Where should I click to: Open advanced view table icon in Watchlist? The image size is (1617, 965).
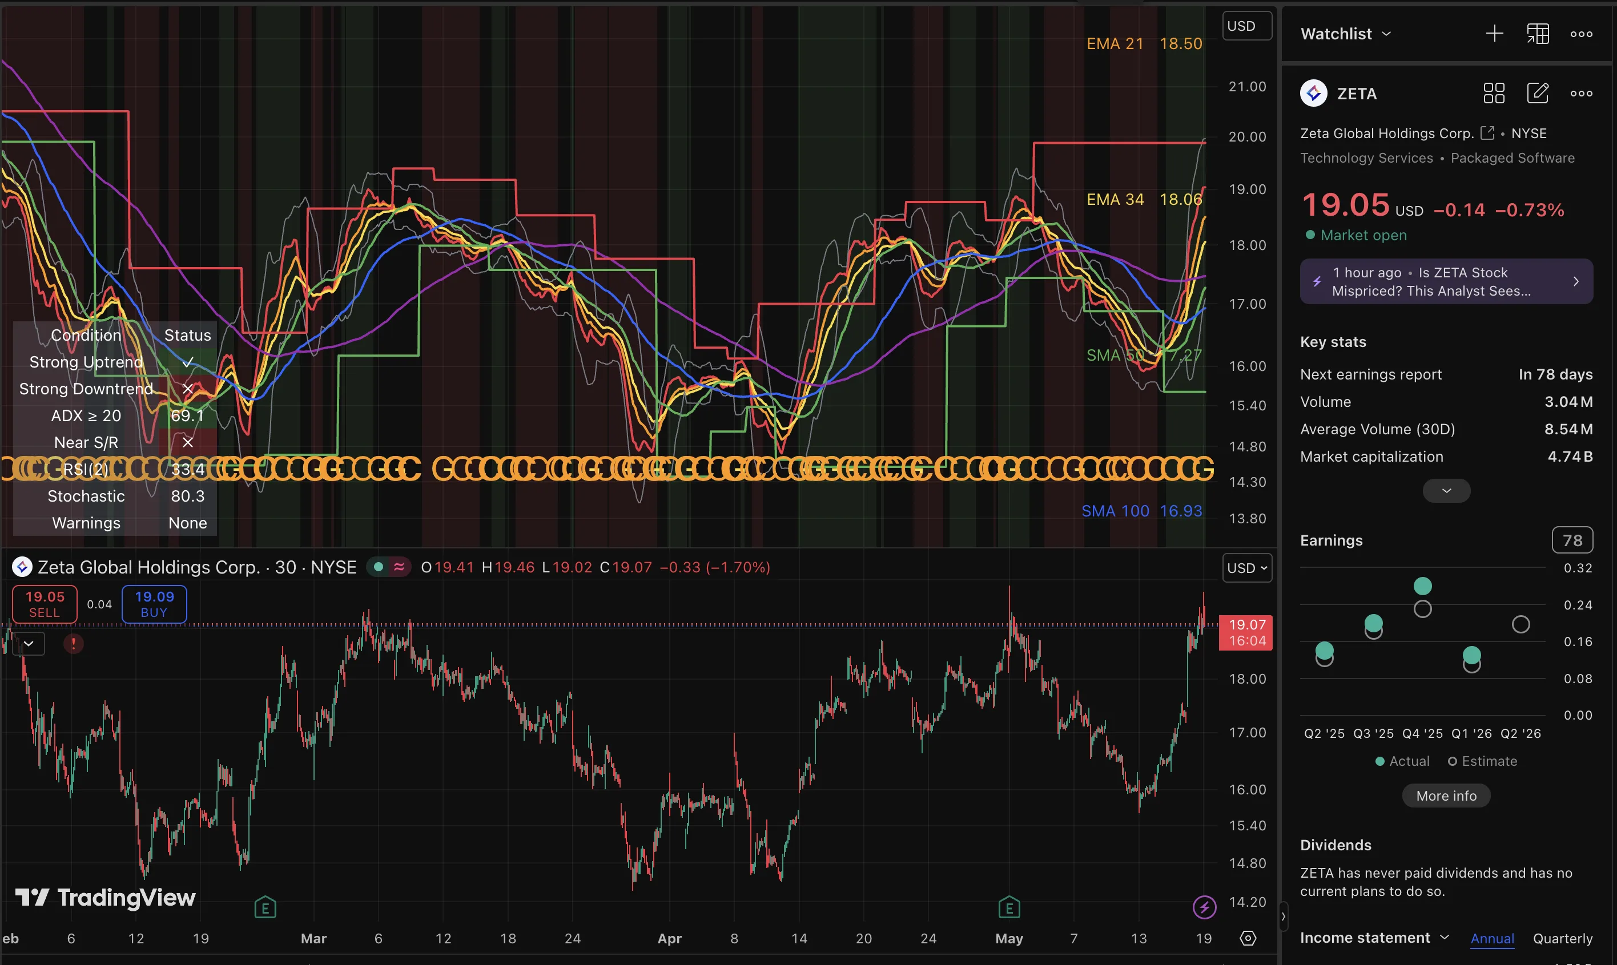[1538, 34]
